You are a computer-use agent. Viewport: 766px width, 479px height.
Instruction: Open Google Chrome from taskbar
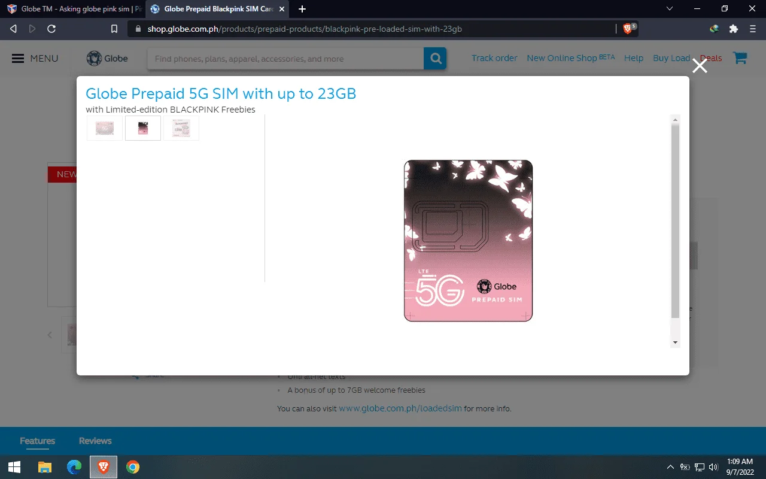(x=133, y=467)
